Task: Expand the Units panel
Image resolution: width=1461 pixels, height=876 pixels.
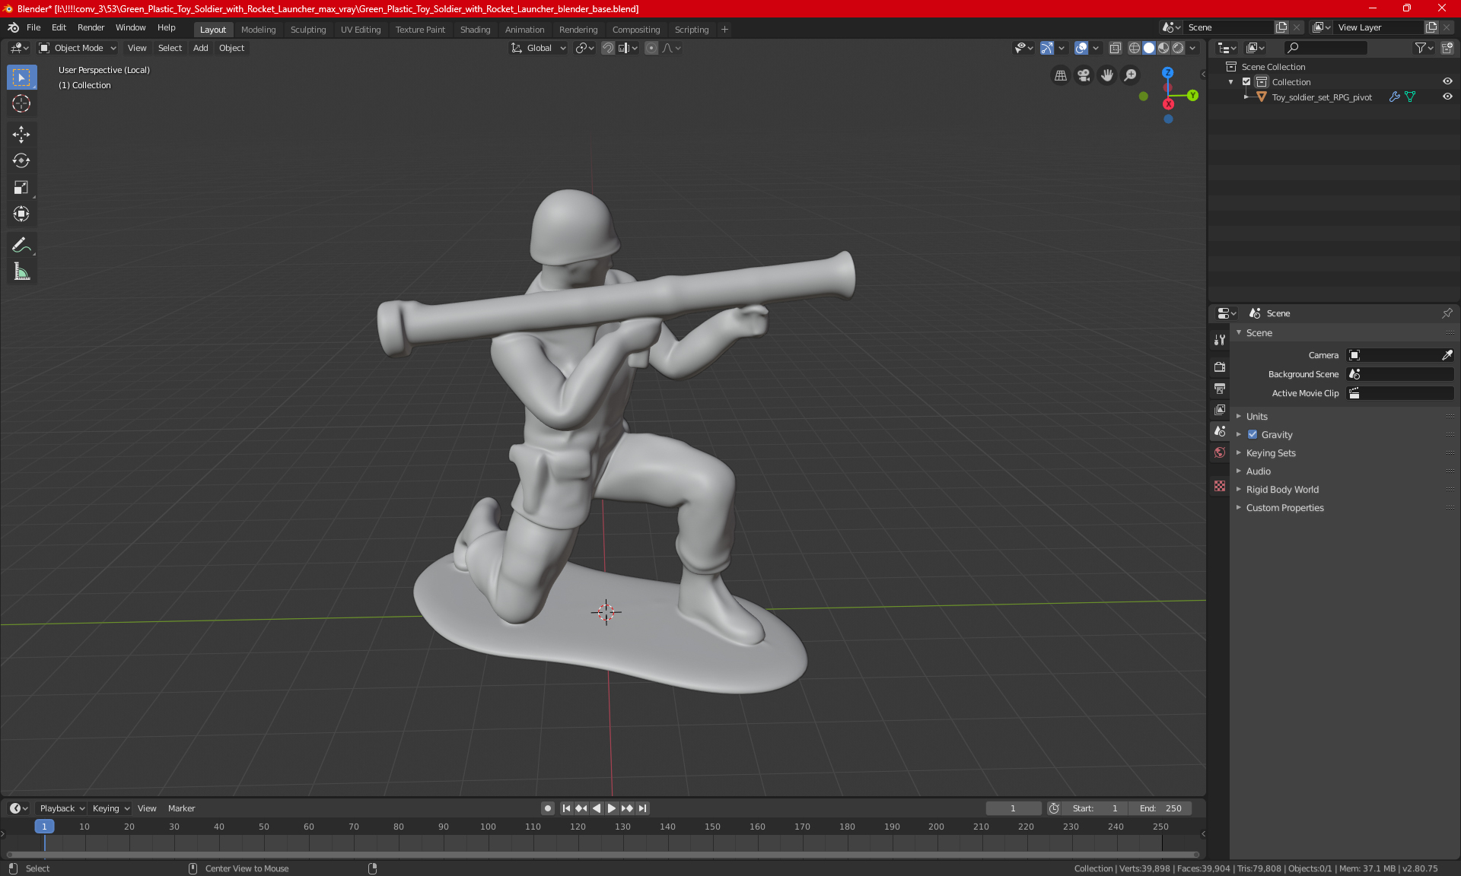Action: coord(1257,417)
